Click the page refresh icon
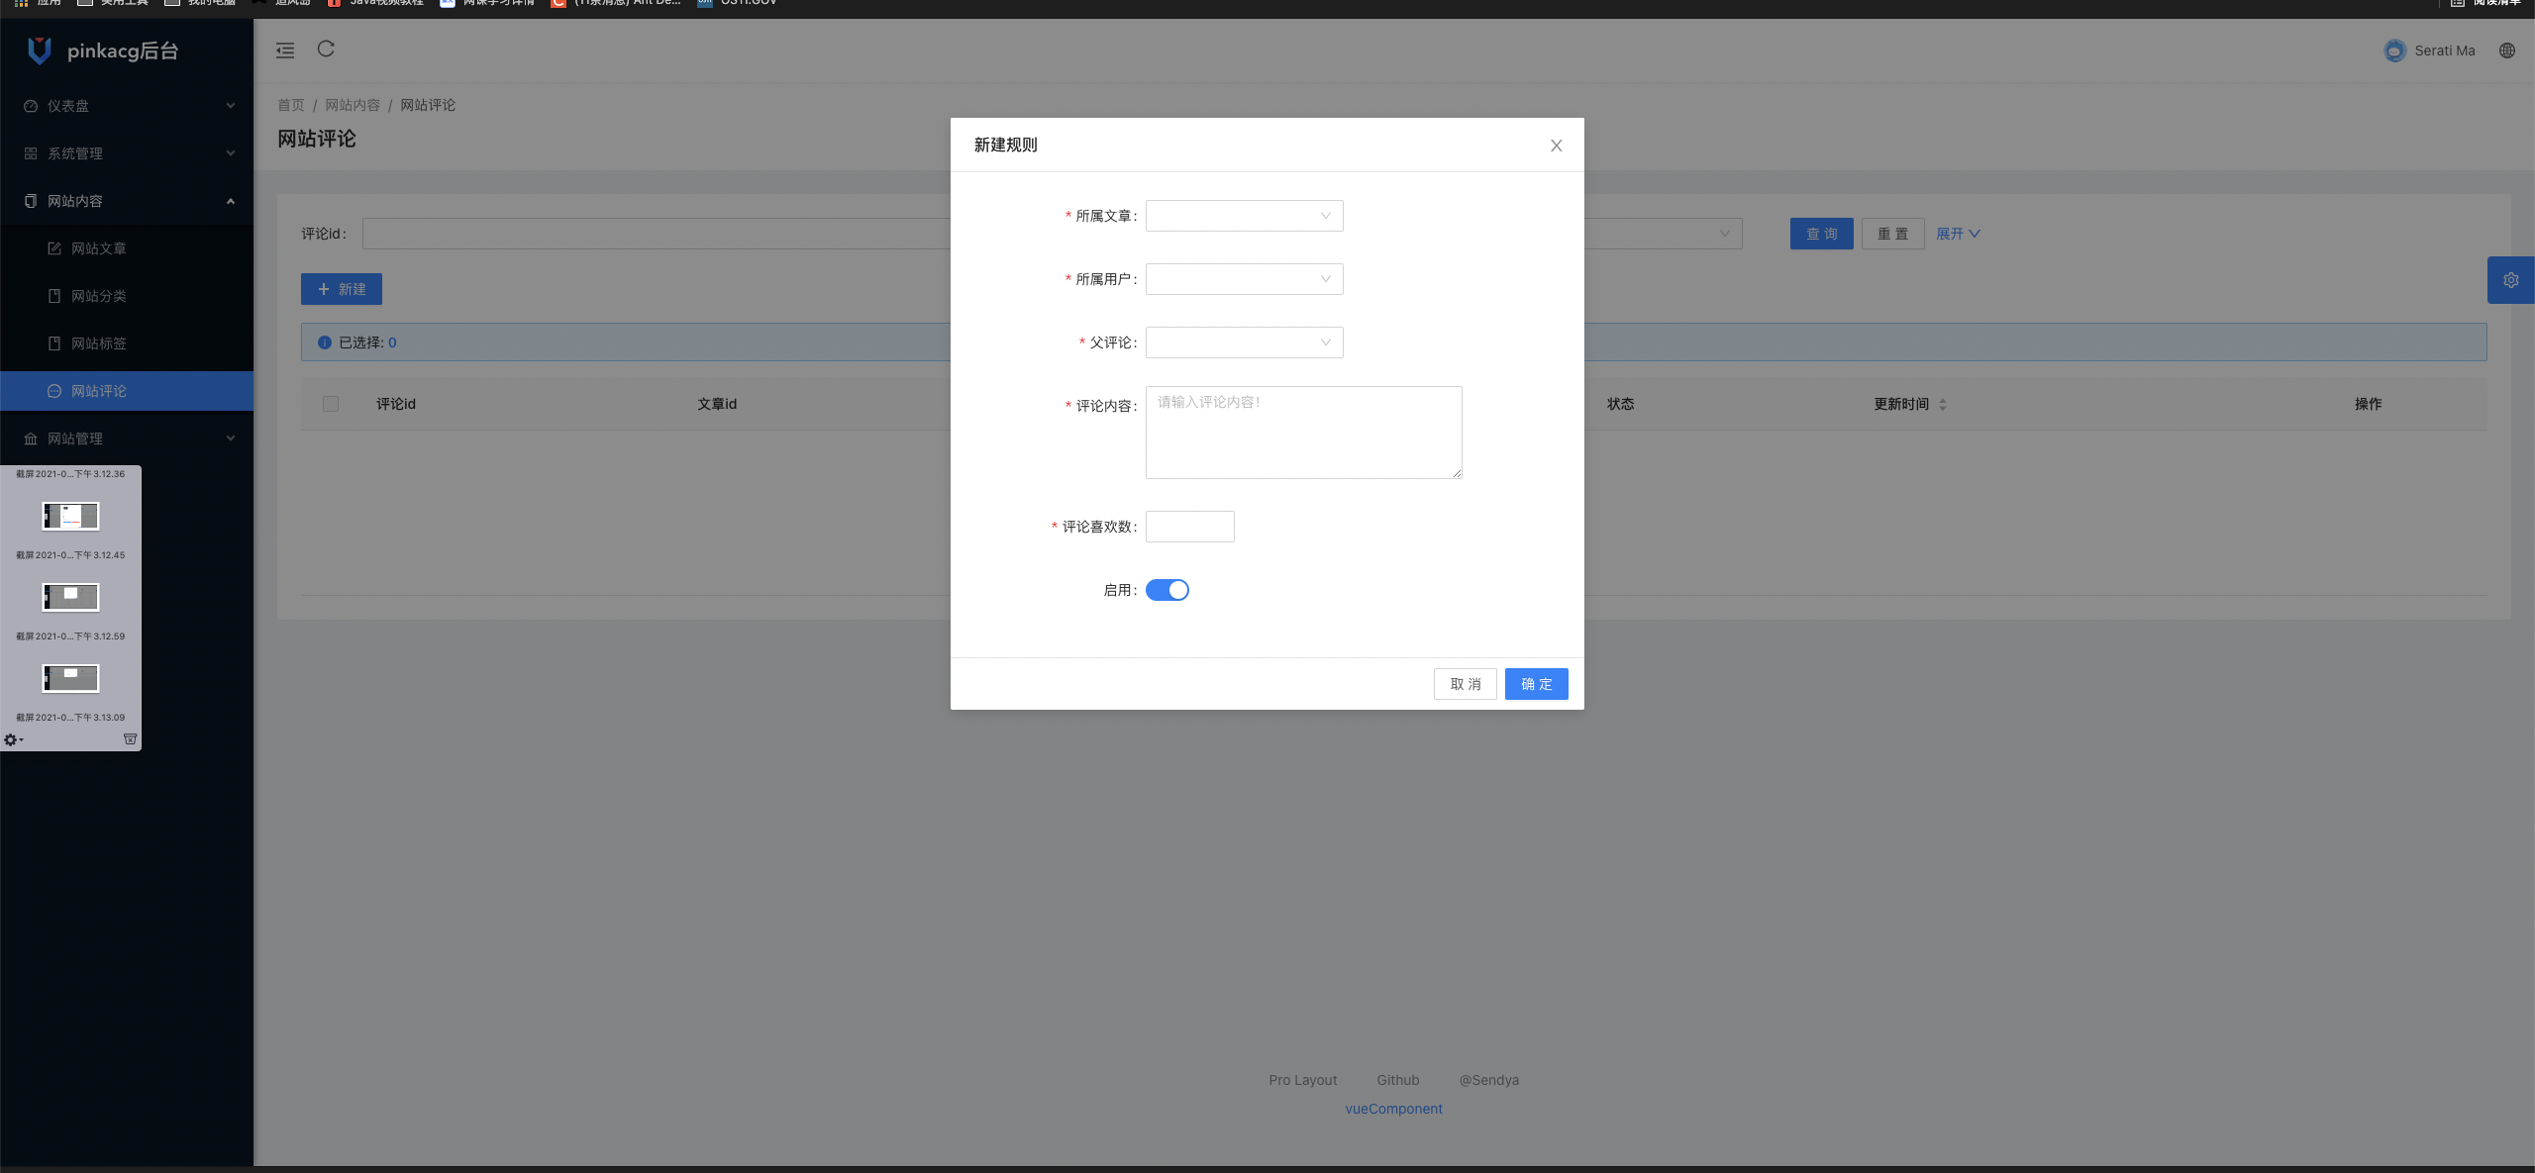This screenshot has height=1173, width=2535. click(326, 49)
